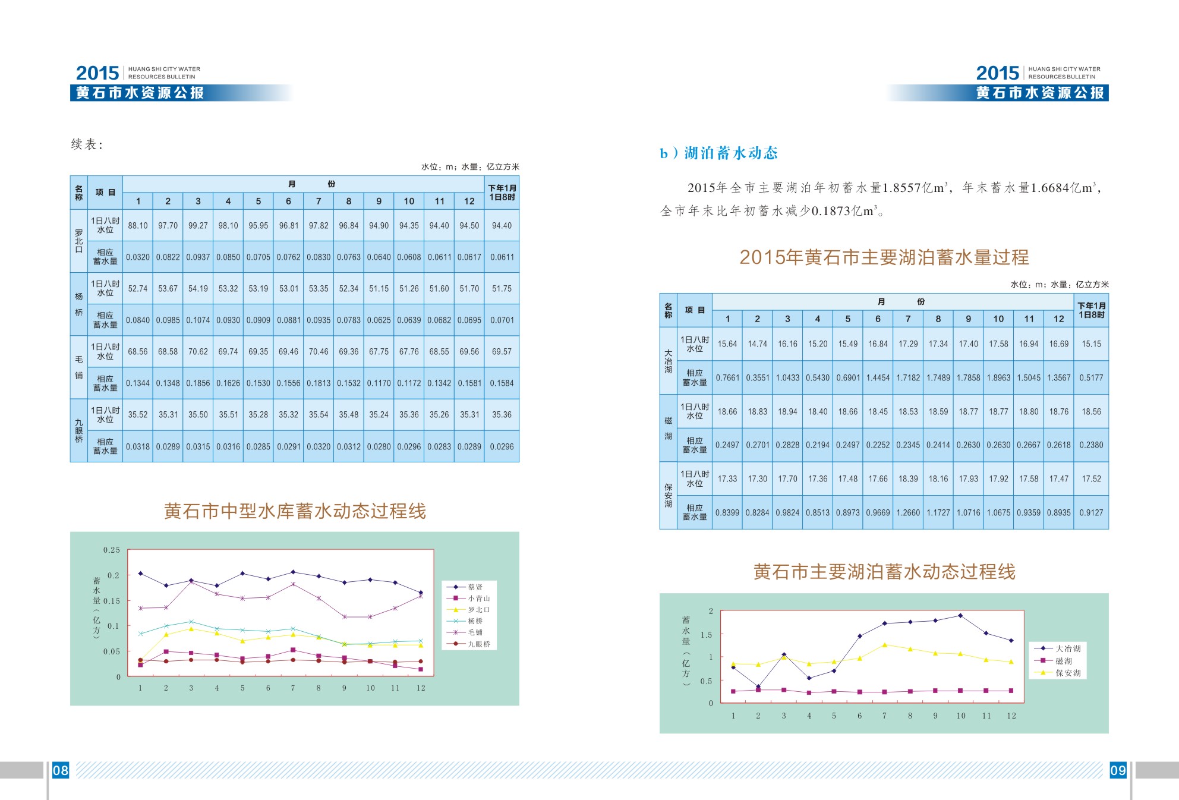The width and height of the screenshot is (1179, 800).
Task: Click the left page 黄石市水资源公报 header banner
Action: tap(140, 93)
